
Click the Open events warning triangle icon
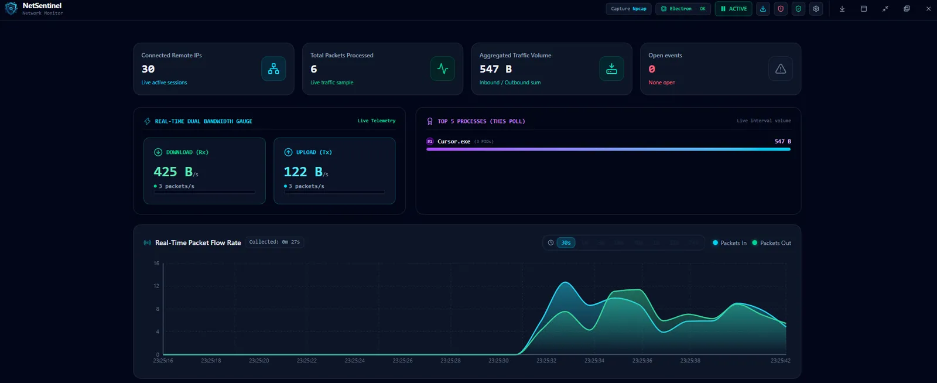point(781,69)
